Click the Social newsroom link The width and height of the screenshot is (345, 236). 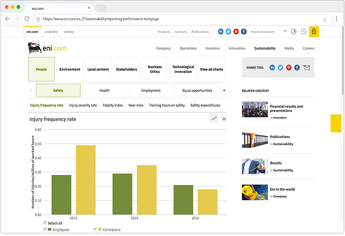[x=263, y=32]
